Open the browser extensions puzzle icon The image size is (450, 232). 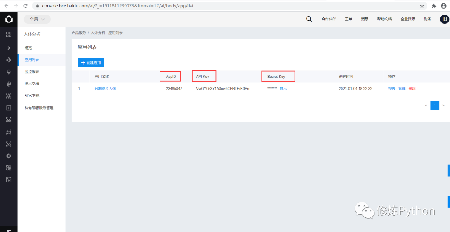click(434, 6)
